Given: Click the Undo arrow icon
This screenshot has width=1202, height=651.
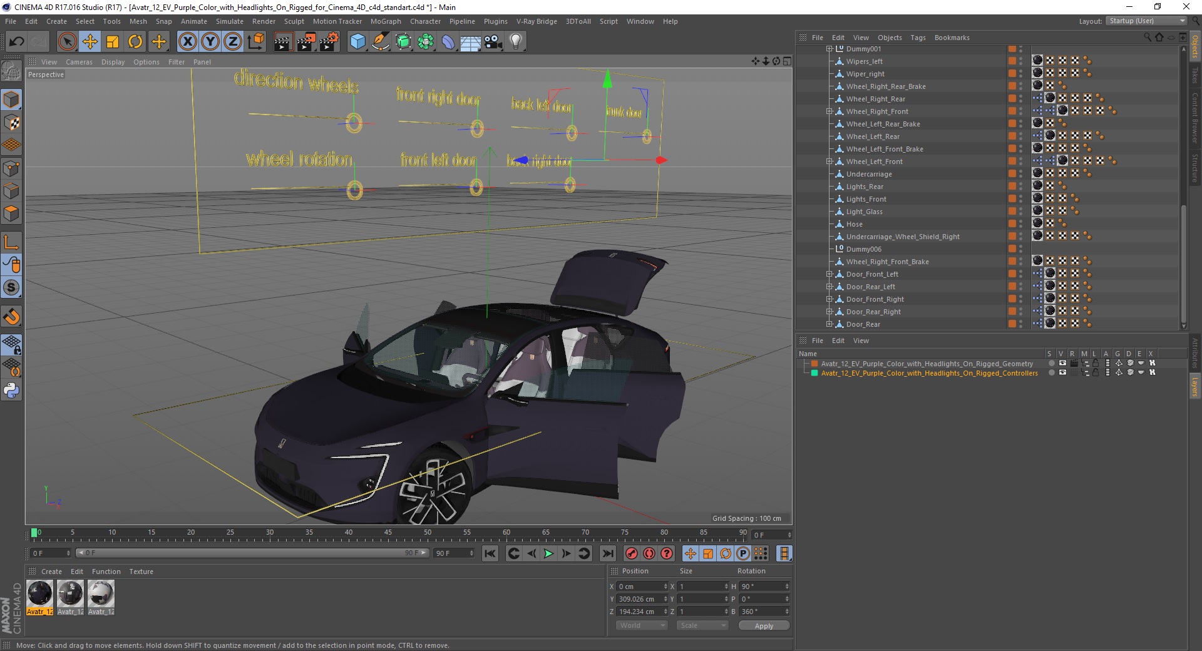Looking at the screenshot, I should tap(17, 42).
